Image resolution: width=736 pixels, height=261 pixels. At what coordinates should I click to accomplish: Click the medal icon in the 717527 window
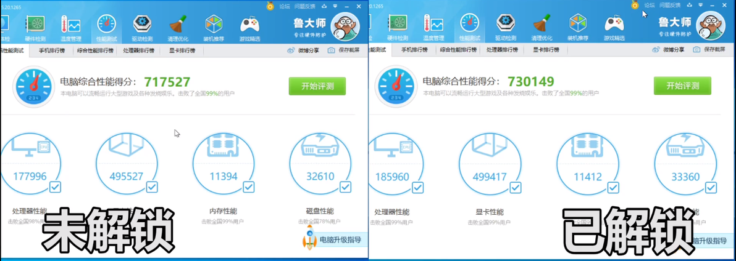pos(270,6)
